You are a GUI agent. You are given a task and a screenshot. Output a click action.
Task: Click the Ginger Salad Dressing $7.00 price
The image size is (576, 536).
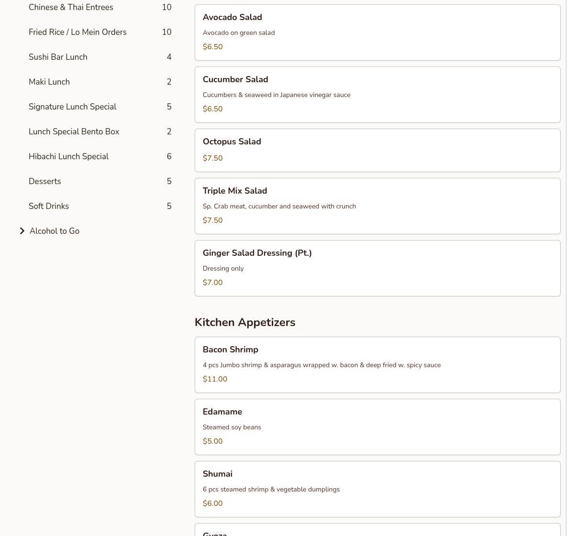click(212, 283)
